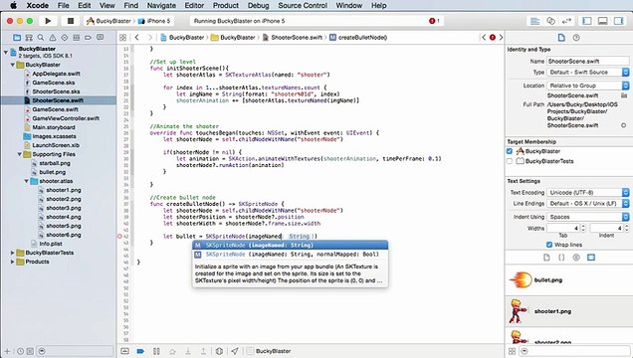Viewport: 633px width, 358px height.
Task: Open the Project navigator folder icon
Action: click(17, 38)
